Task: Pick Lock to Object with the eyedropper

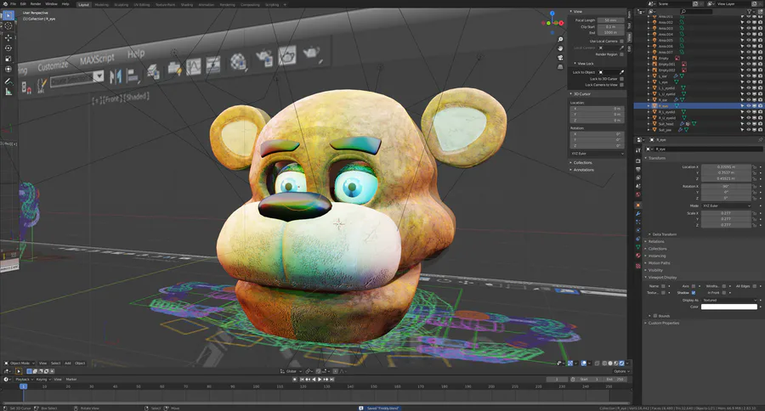Action: click(x=621, y=72)
